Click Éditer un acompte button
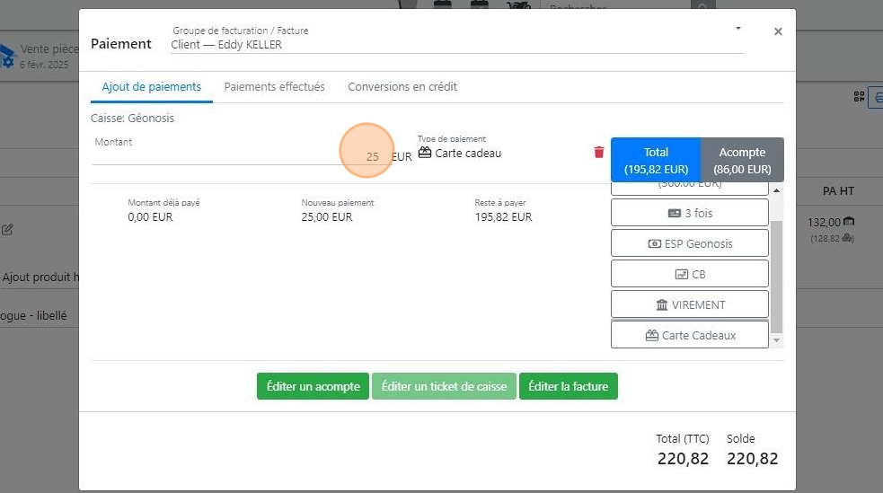This screenshot has width=883, height=493. pyautogui.click(x=313, y=386)
